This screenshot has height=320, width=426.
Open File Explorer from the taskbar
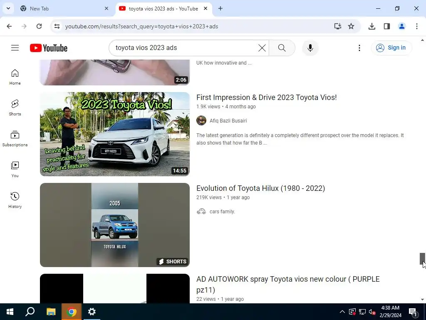[51, 312]
